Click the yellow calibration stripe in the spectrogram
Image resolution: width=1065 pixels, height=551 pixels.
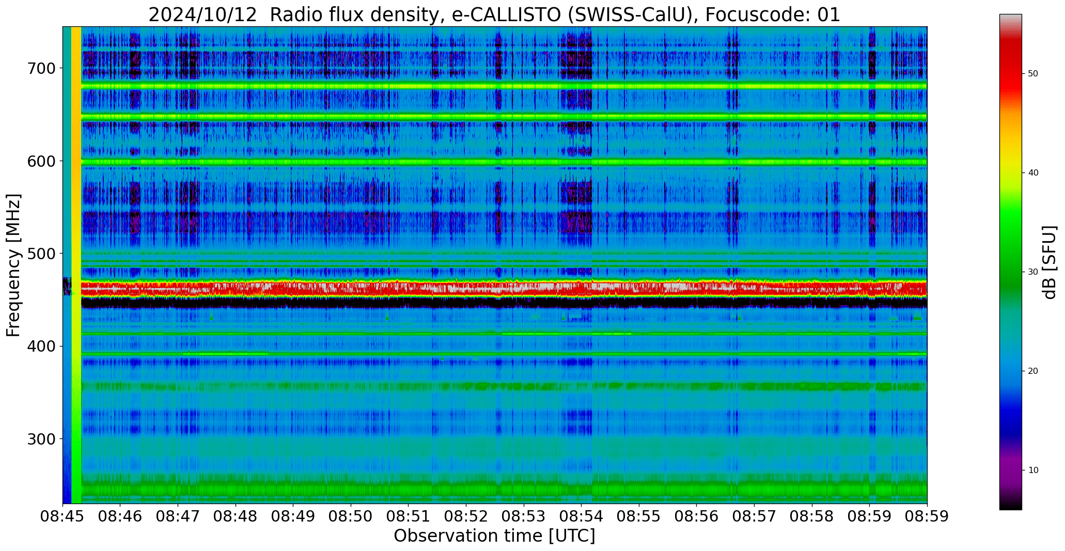76,265
